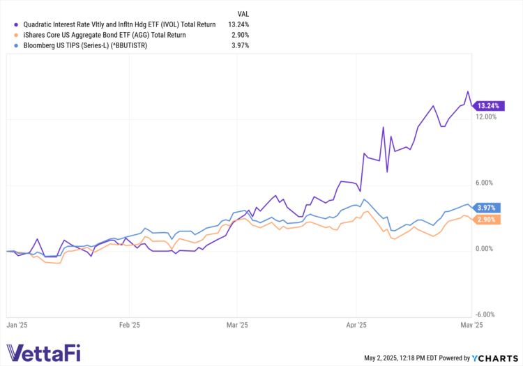Click the 6.00% y-axis label
Viewport: 523px width, 366px height.
click(485, 183)
